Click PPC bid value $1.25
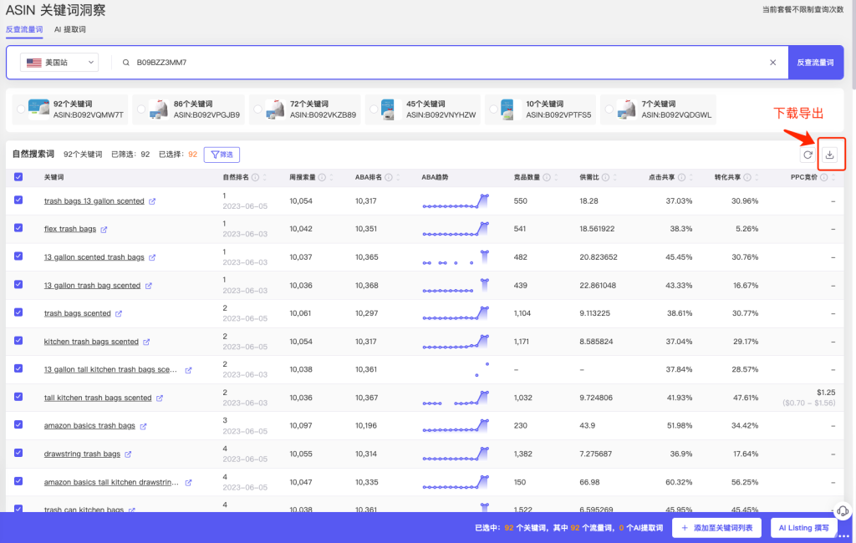 pos(826,393)
